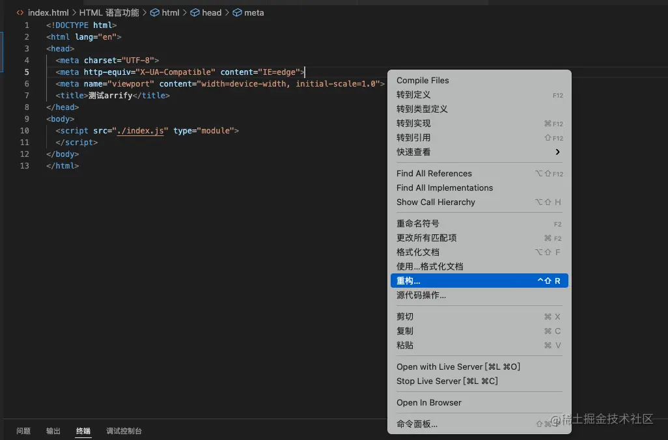Switch to the 调试控制台 panel tab

coord(124,431)
